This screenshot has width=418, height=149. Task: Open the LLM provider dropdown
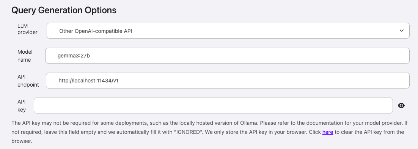pos(228,31)
